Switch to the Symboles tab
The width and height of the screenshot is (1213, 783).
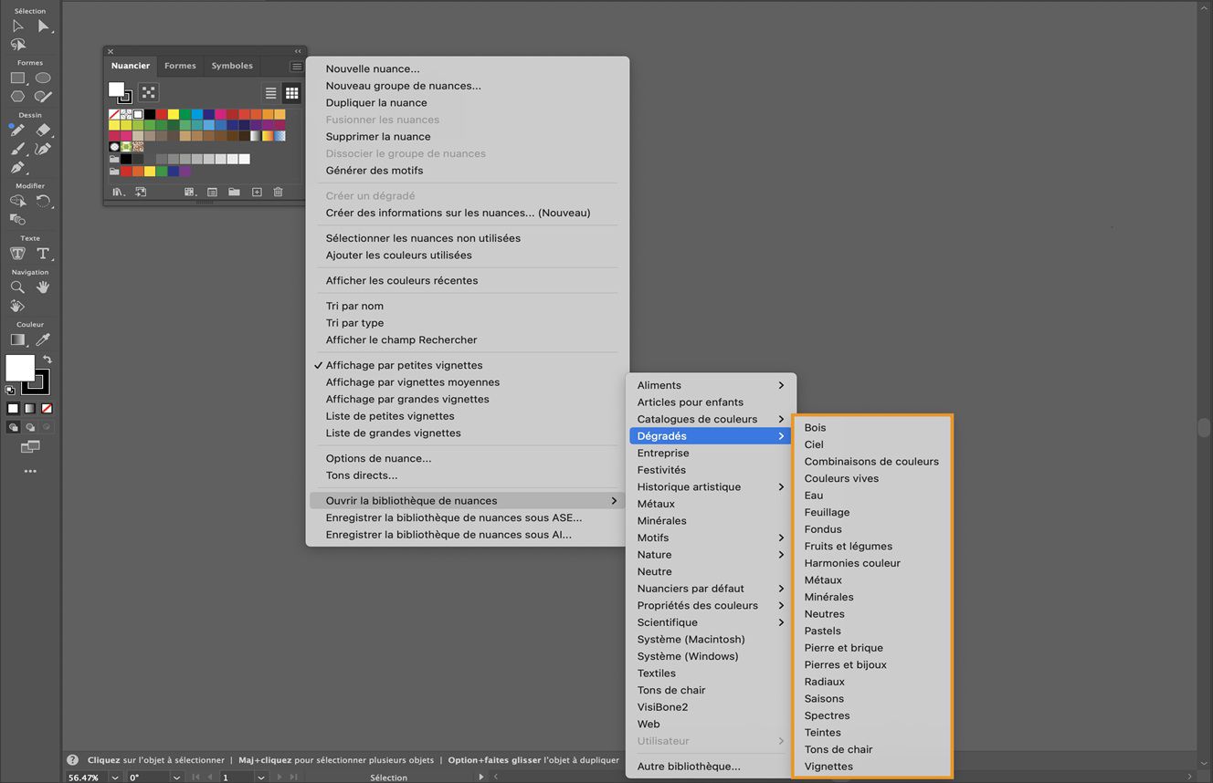[x=232, y=66]
